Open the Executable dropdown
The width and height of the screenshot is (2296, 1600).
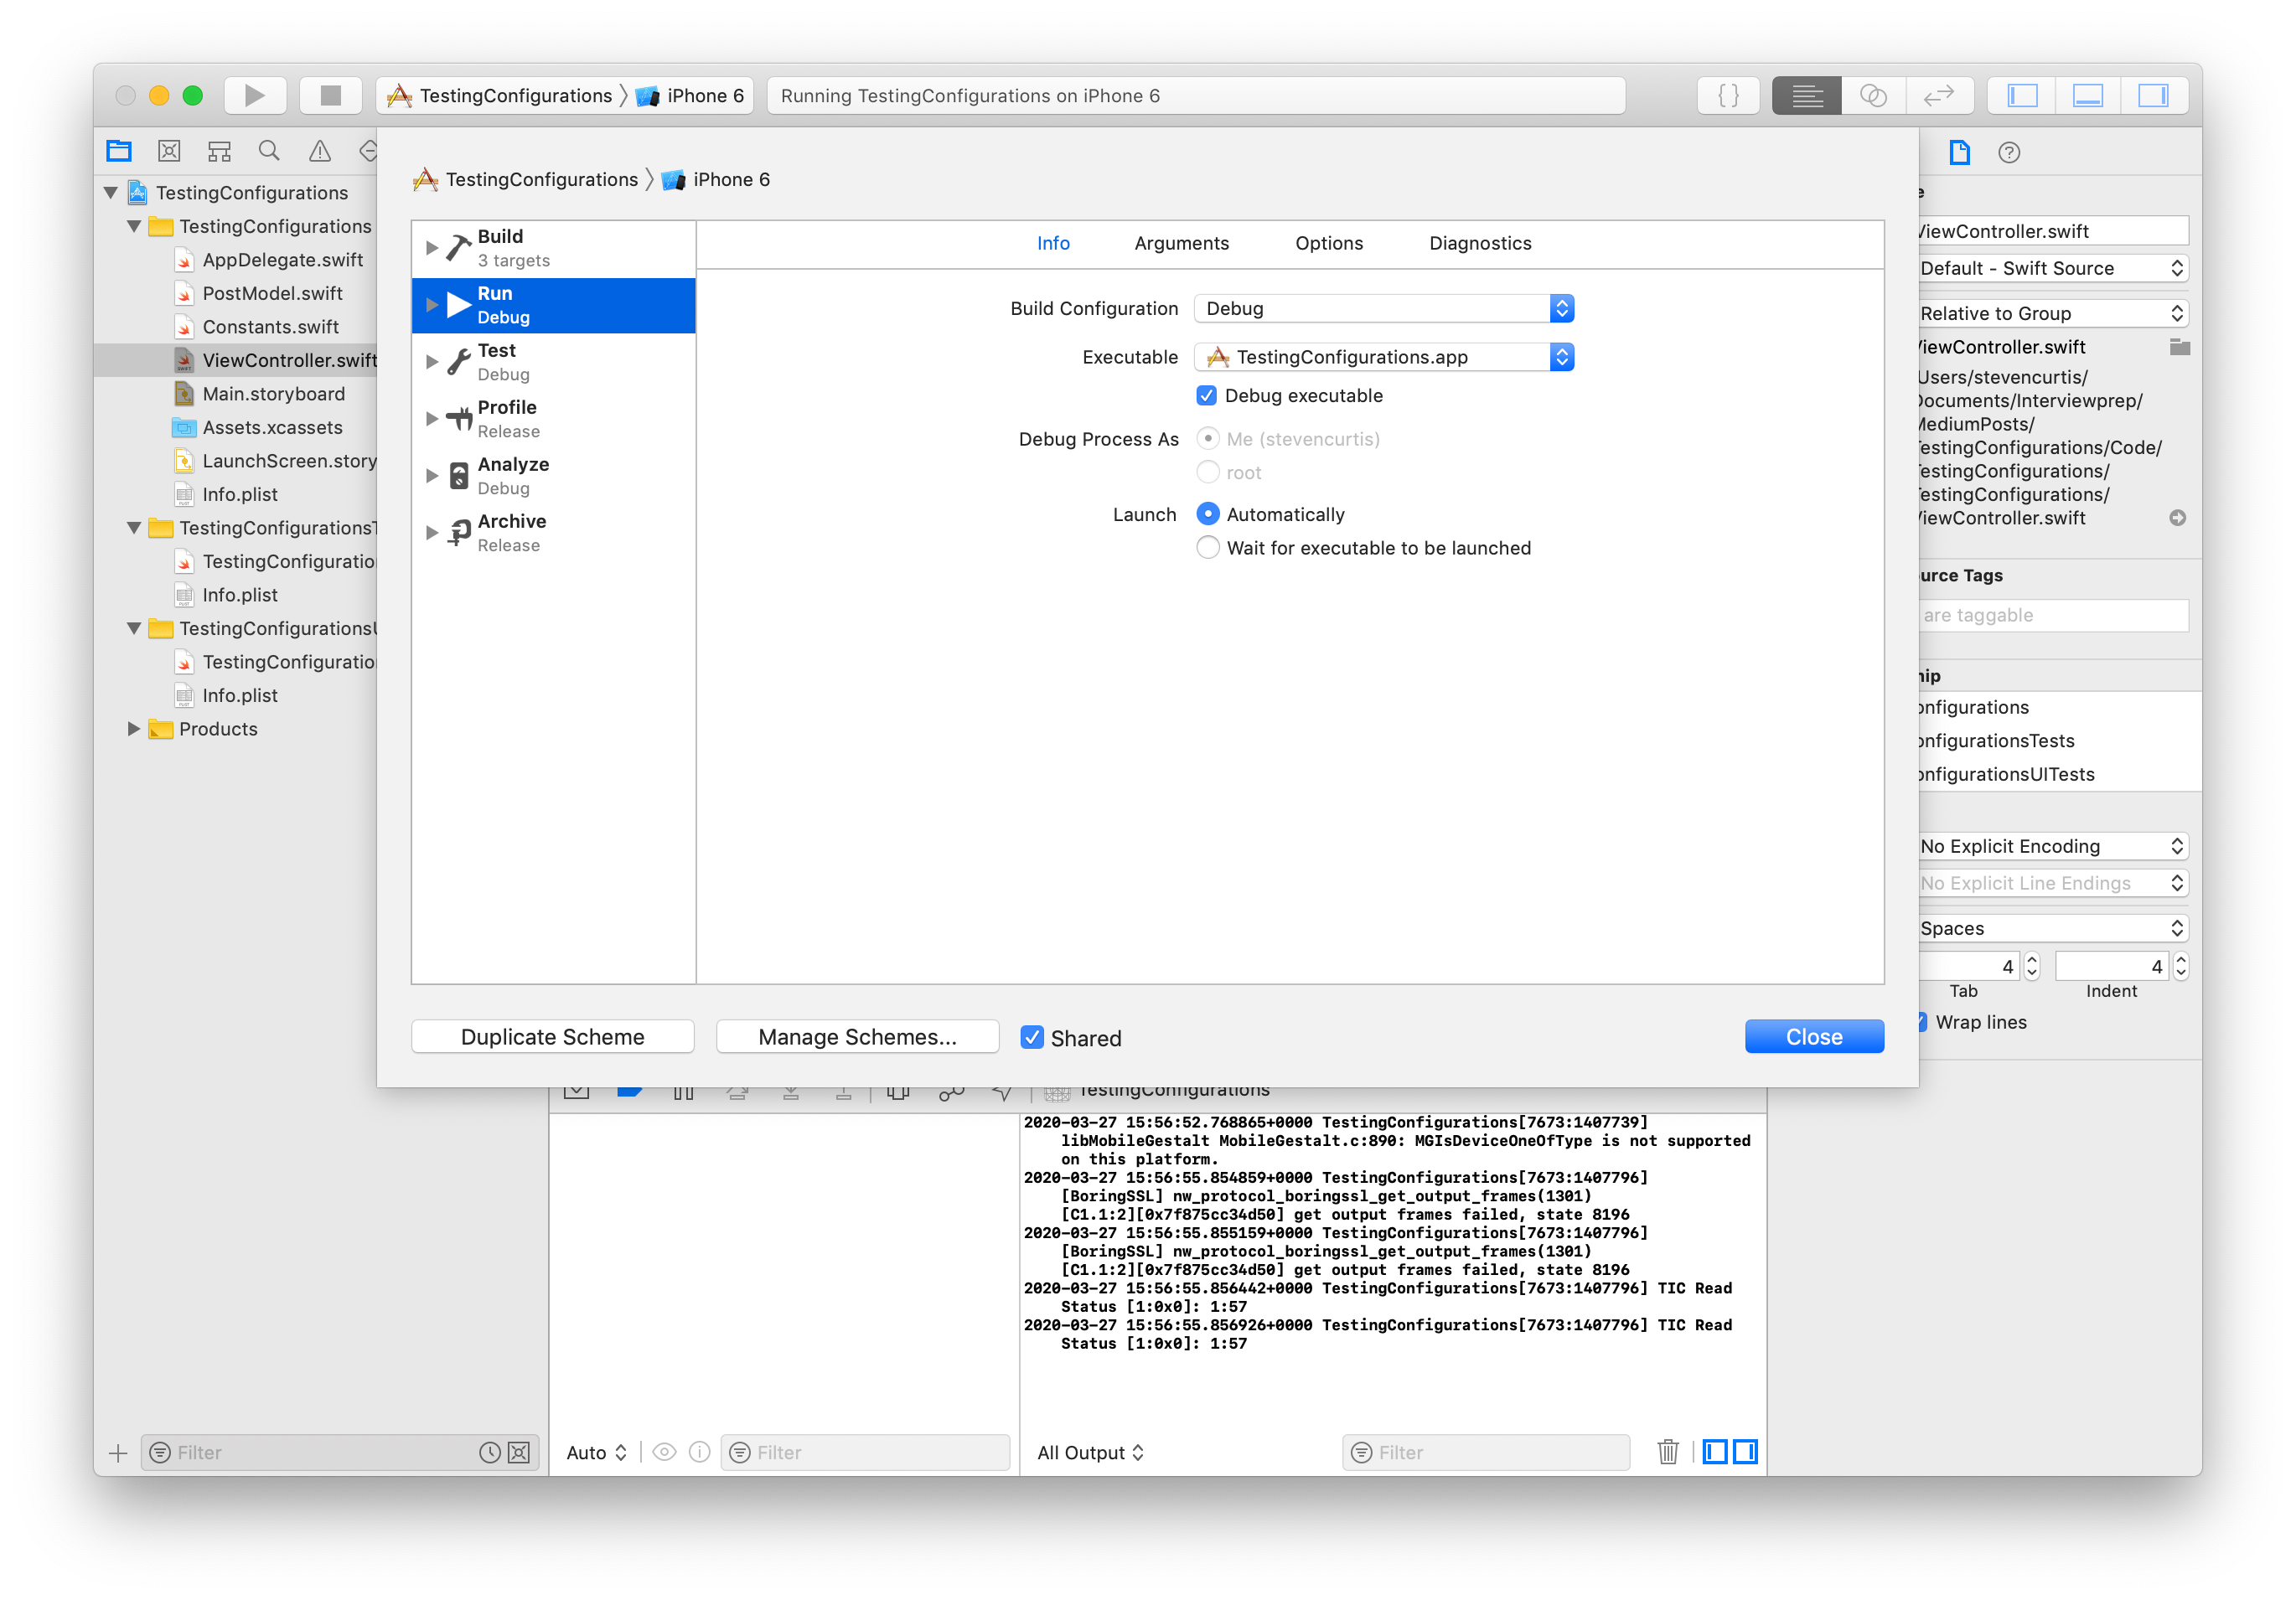point(1384,357)
